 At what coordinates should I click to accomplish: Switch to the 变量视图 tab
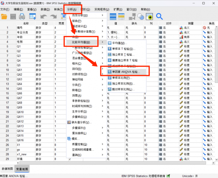coord(22,169)
